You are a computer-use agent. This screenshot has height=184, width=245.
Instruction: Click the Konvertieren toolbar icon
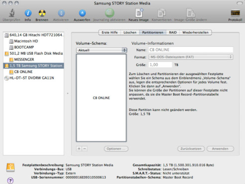(x=162, y=13)
